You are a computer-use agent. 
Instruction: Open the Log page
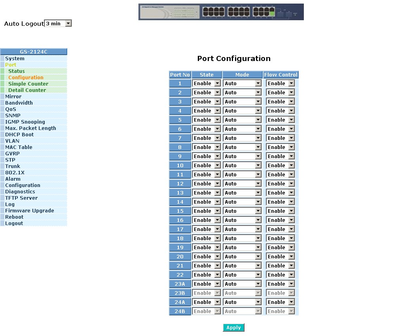(x=9, y=204)
